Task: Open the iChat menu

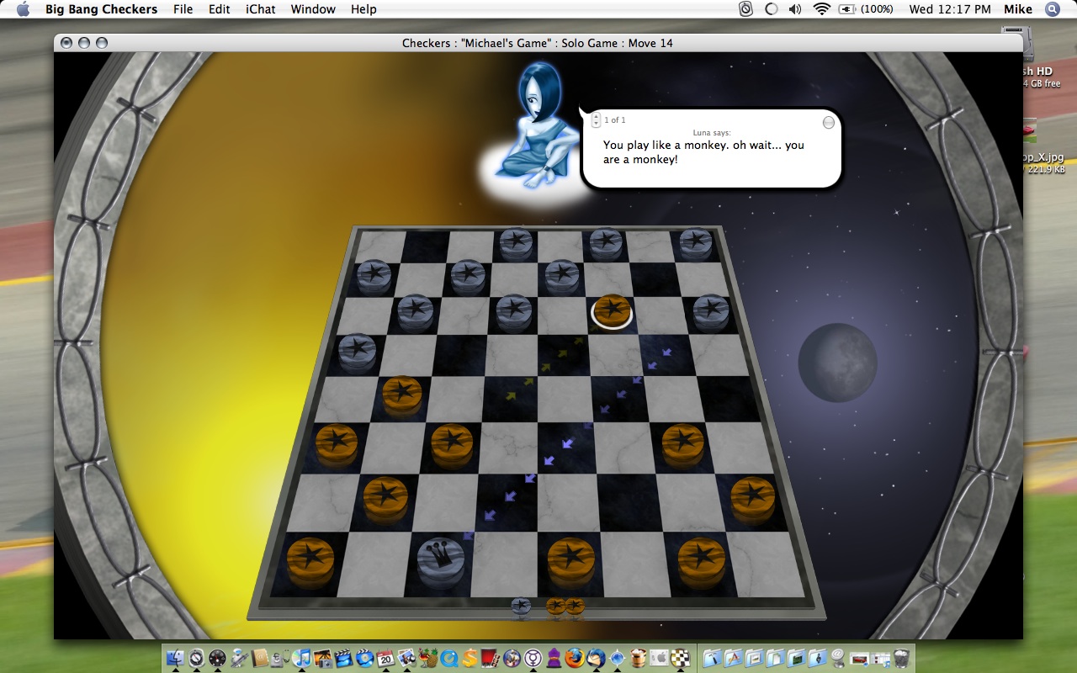Action: (x=260, y=9)
